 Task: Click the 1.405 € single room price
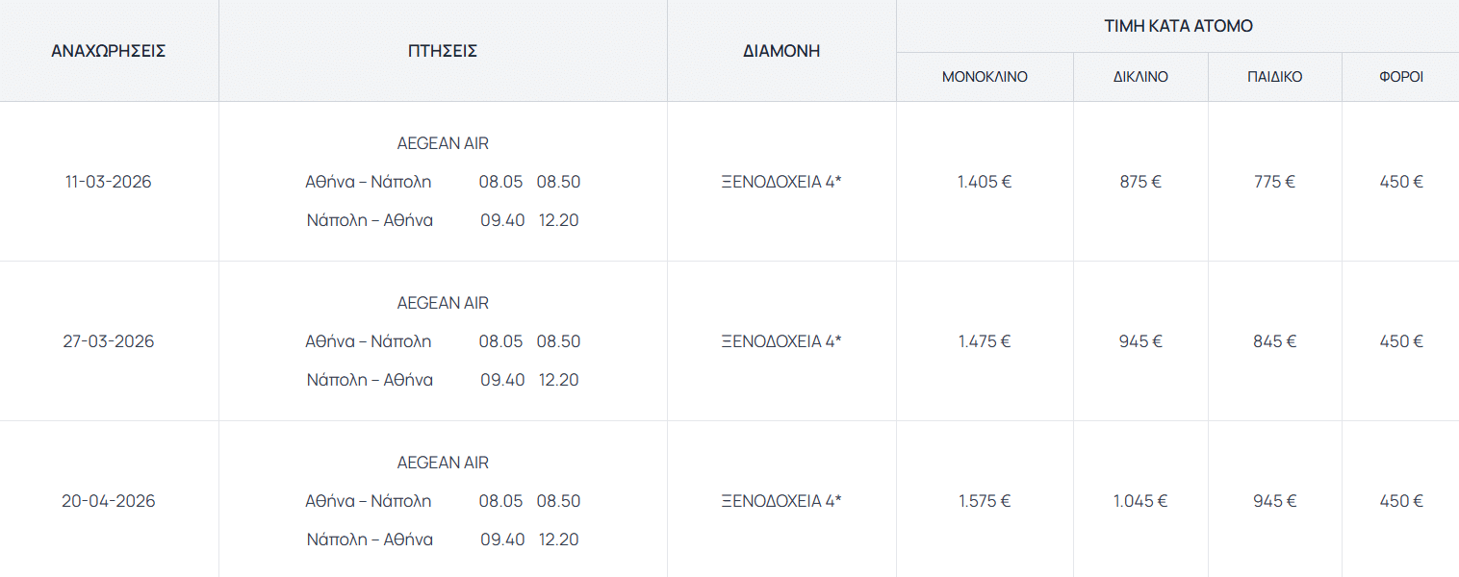click(985, 182)
